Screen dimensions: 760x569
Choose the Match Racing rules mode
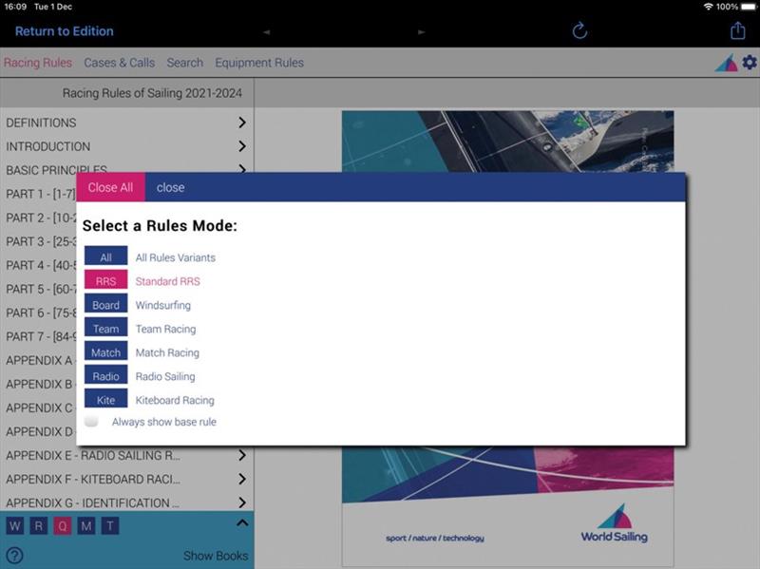[x=105, y=352]
